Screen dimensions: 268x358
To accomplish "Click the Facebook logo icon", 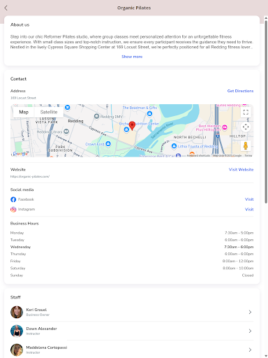I will click(13, 199).
